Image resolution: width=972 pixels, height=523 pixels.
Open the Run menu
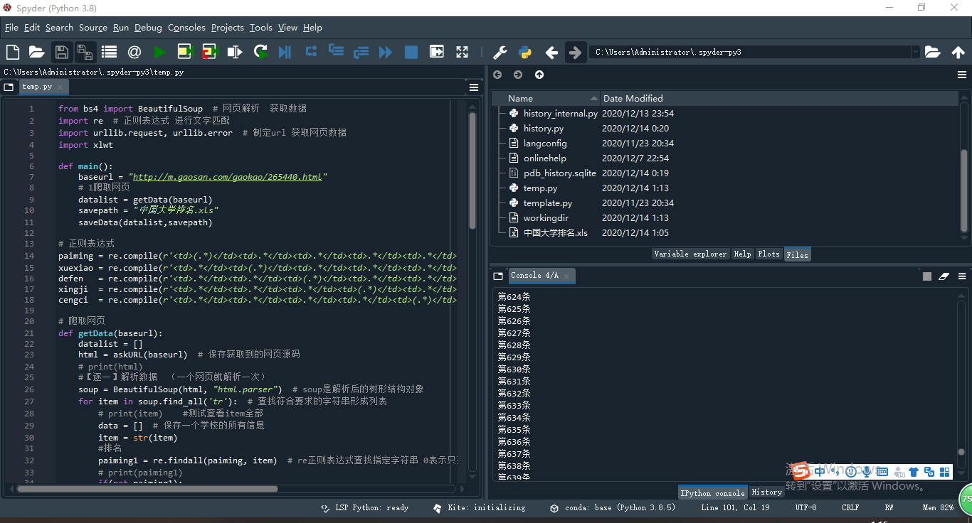(121, 28)
